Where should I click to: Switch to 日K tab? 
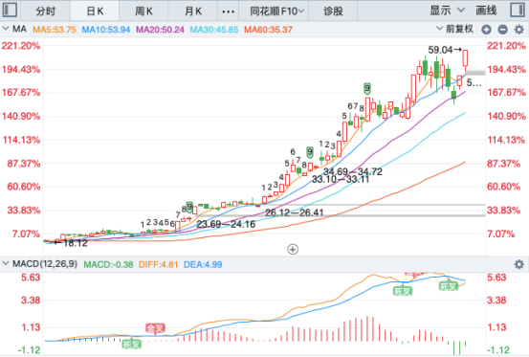(95, 11)
